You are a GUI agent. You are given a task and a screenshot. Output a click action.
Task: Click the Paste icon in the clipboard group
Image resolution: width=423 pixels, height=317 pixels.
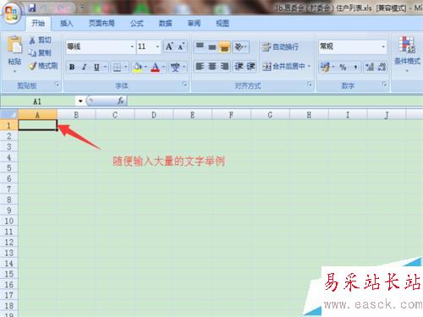coord(14,45)
